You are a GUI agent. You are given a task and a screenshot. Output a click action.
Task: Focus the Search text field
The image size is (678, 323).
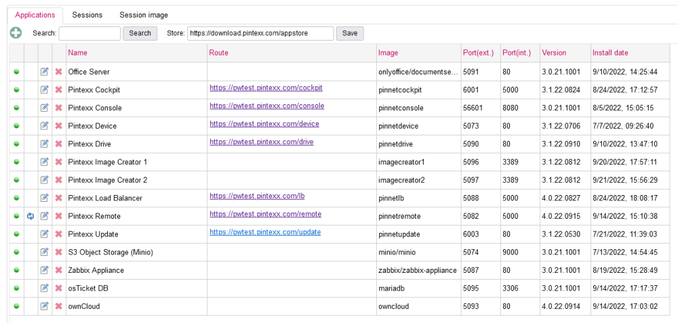(89, 33)
